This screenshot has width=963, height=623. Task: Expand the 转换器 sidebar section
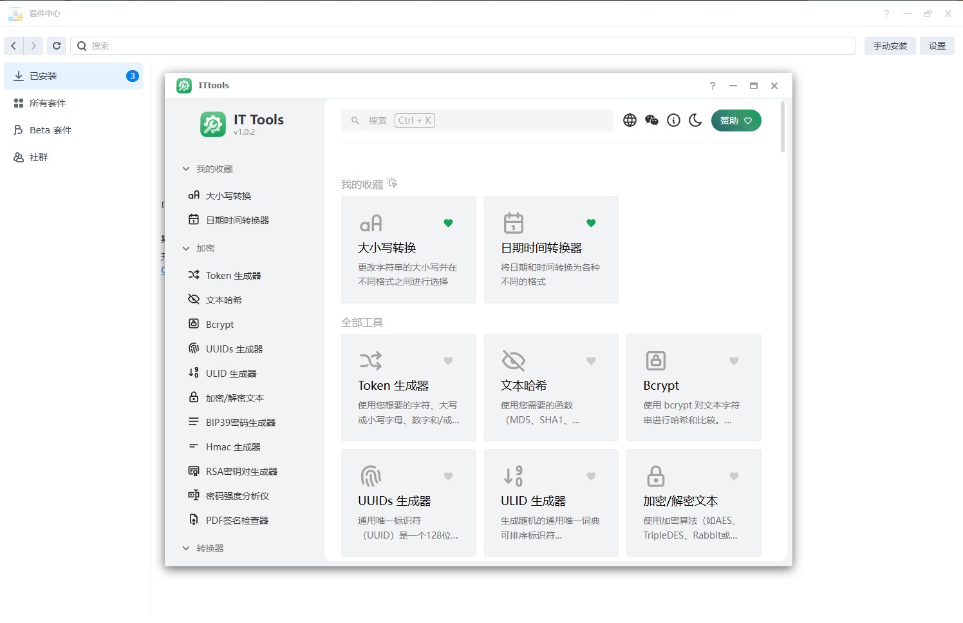(x=186, y=548)
